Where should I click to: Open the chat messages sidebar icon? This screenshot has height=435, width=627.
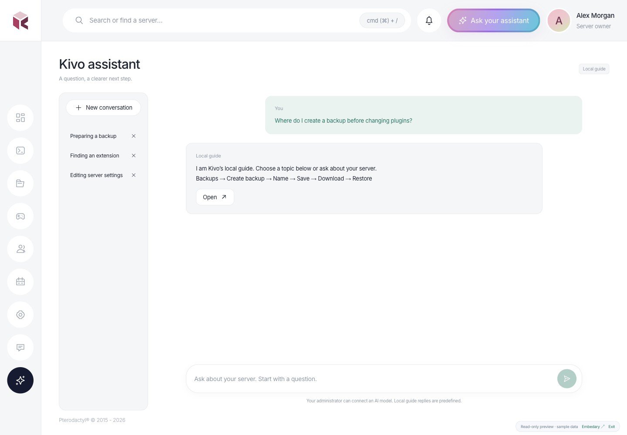coord(20,348)
